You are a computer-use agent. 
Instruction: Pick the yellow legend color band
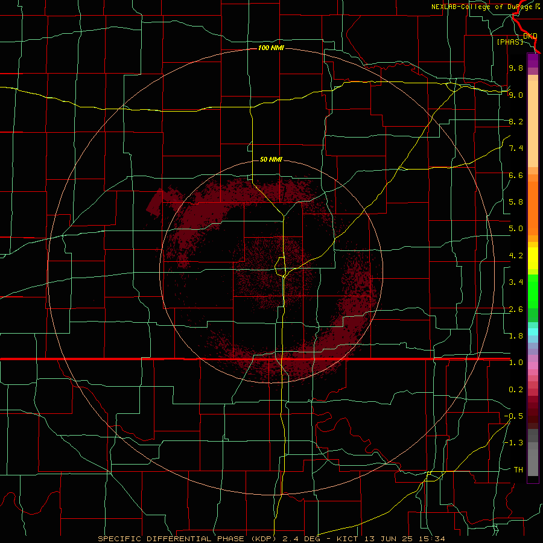533,258
